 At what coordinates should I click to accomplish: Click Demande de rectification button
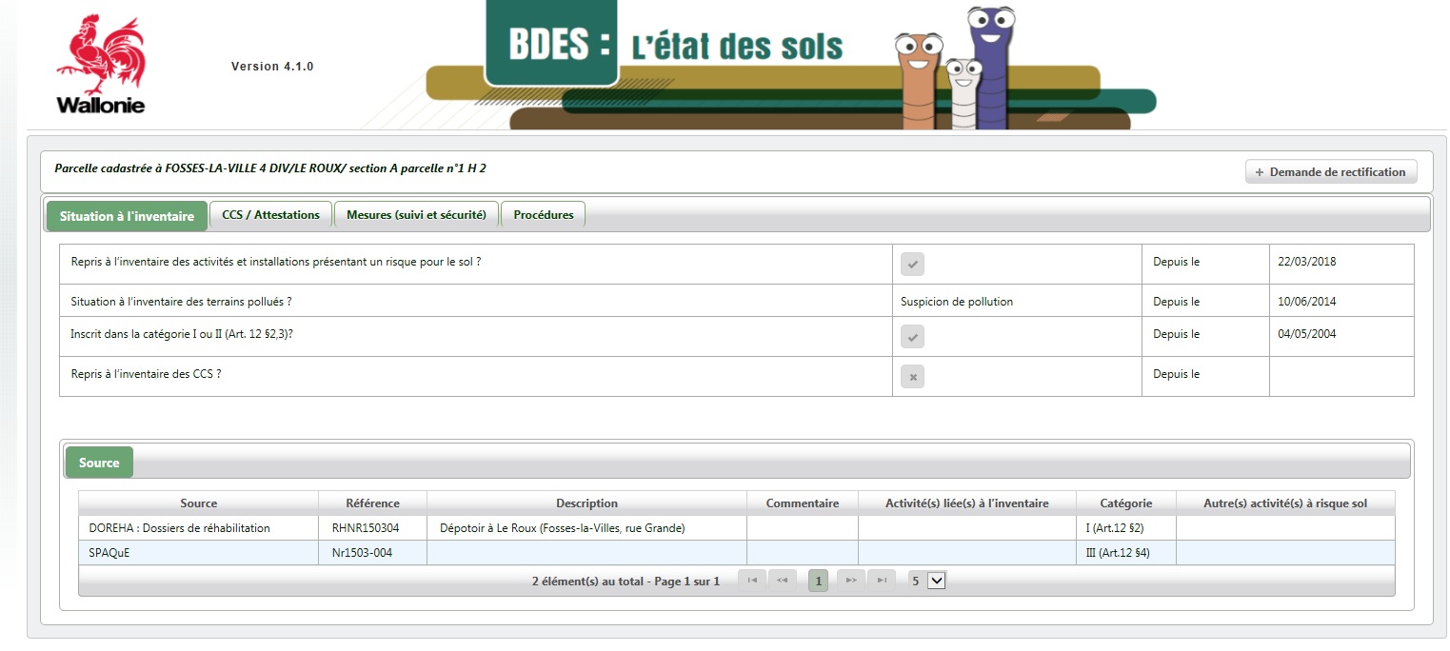1330,172
